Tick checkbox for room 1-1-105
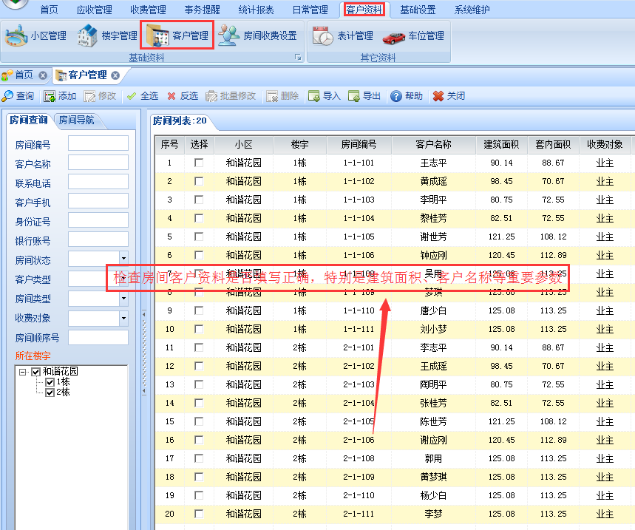This screenshot has width=635, height=530. pyautogui.click(x=199, y=237)
